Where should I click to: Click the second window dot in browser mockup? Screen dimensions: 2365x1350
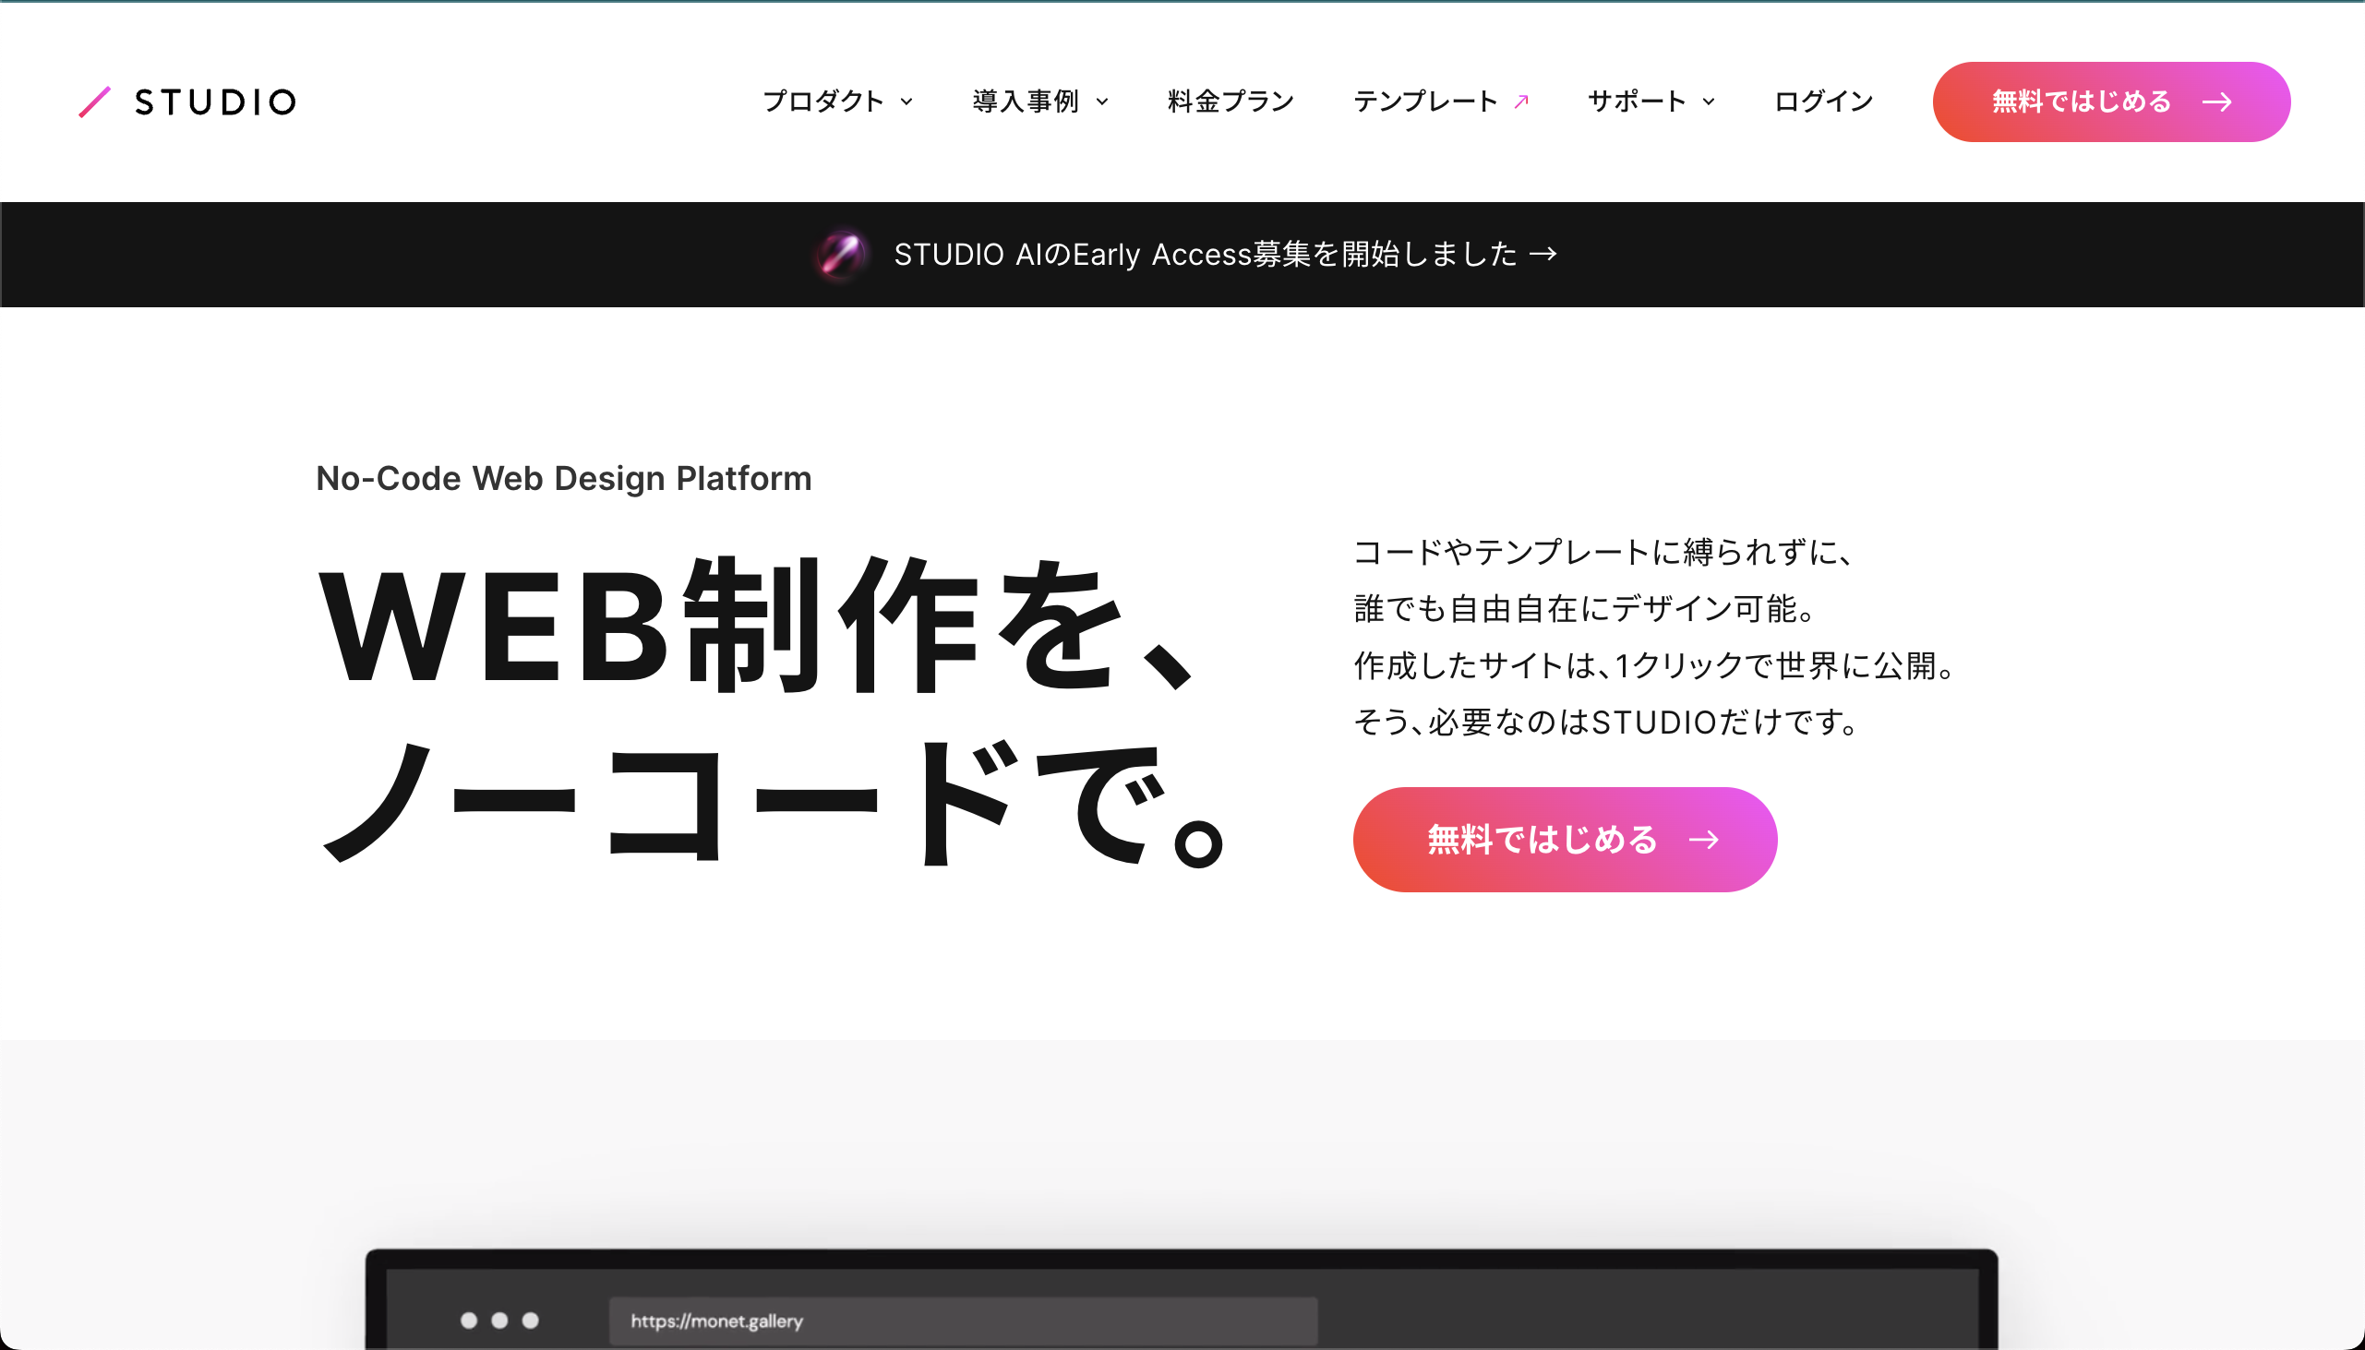(x=500, y=1320)
